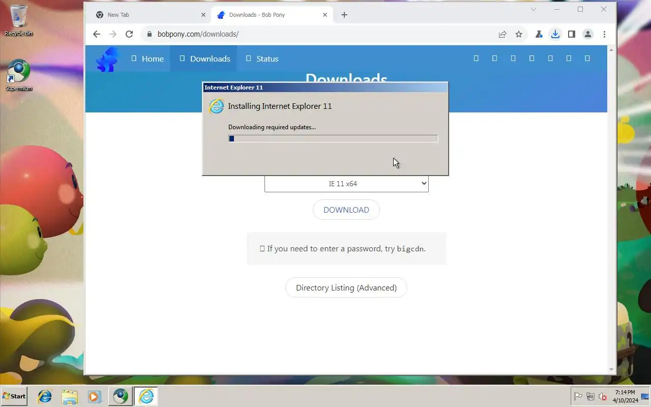Switch to Downloads - Bob Pony tab
Screen dimensions: 651x407
click(272, 15)
